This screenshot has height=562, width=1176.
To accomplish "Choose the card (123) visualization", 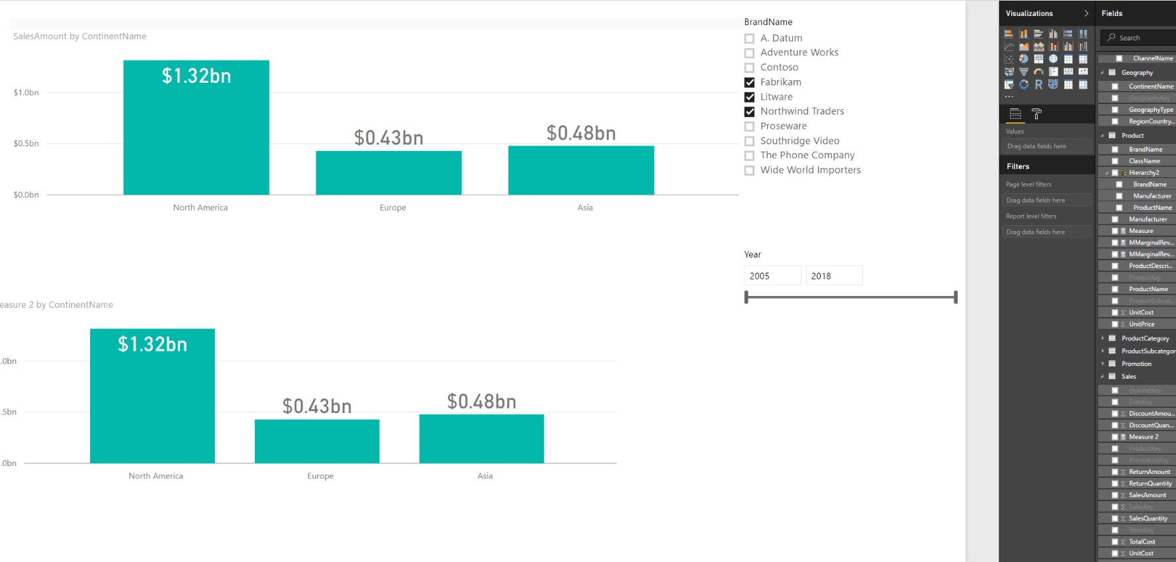I will (1068, 71).
